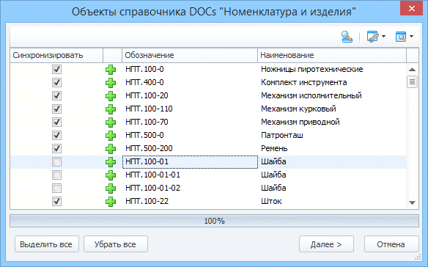Click scrollbar up arrow in the list
Screen dimensions: 428x267
coord(412,70)
